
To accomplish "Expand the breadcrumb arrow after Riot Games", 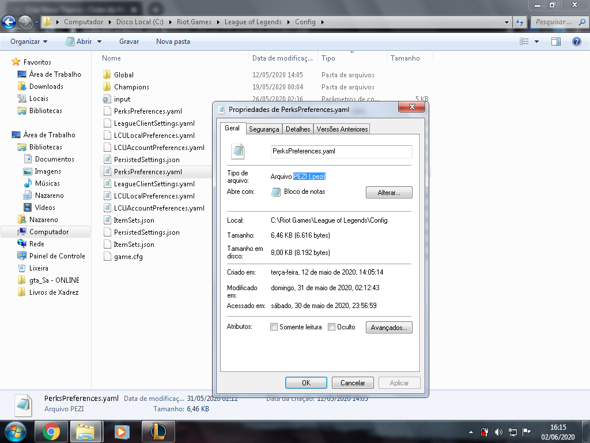I will tap(218, 22).
